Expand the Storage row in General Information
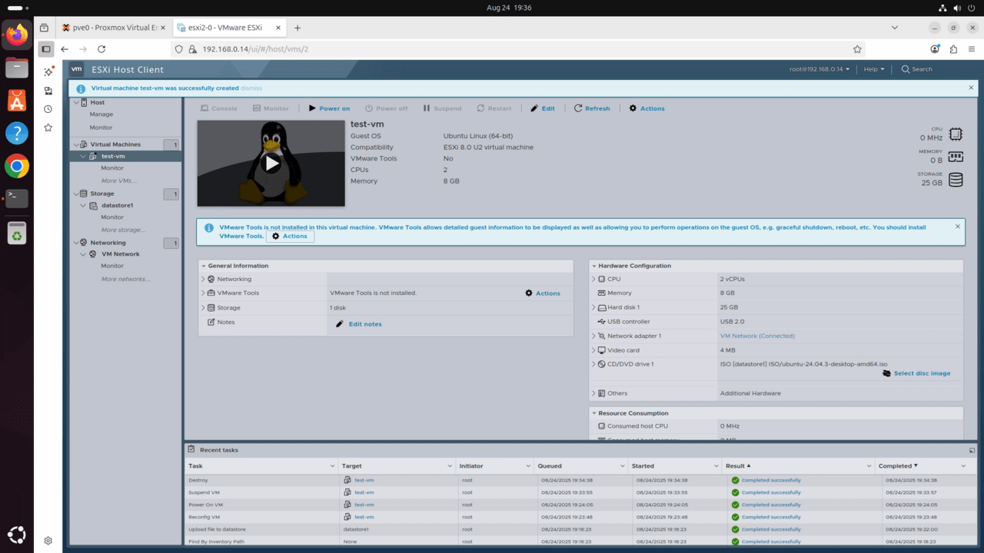984x553 pixels. click(x=203, y=307)
